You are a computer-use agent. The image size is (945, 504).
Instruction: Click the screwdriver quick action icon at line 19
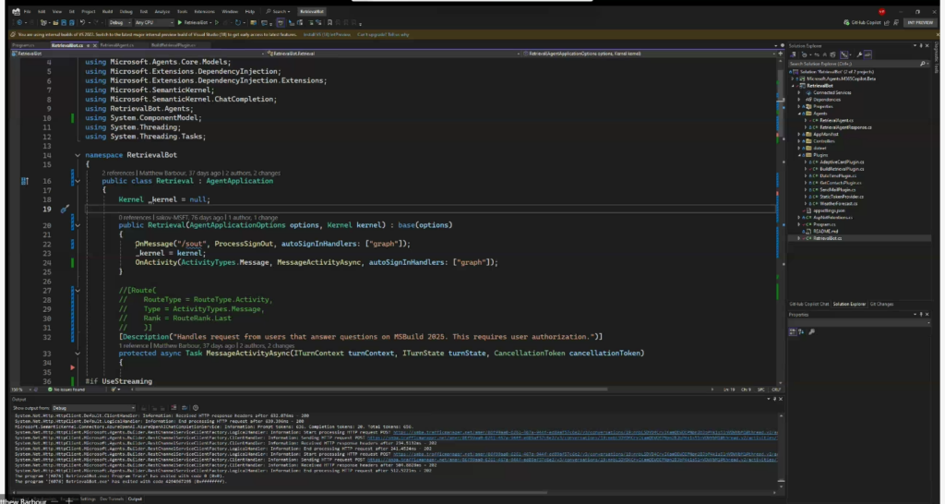point(65,210)
